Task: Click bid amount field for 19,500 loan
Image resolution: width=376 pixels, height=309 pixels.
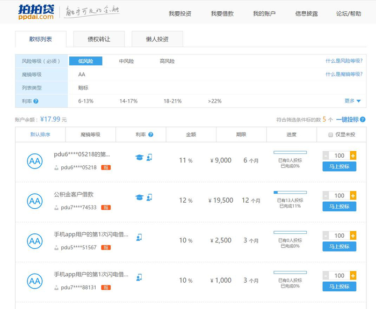Action: (339, 196)
